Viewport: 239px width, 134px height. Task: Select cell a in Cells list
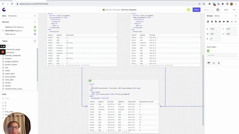(x=6, y=103)
